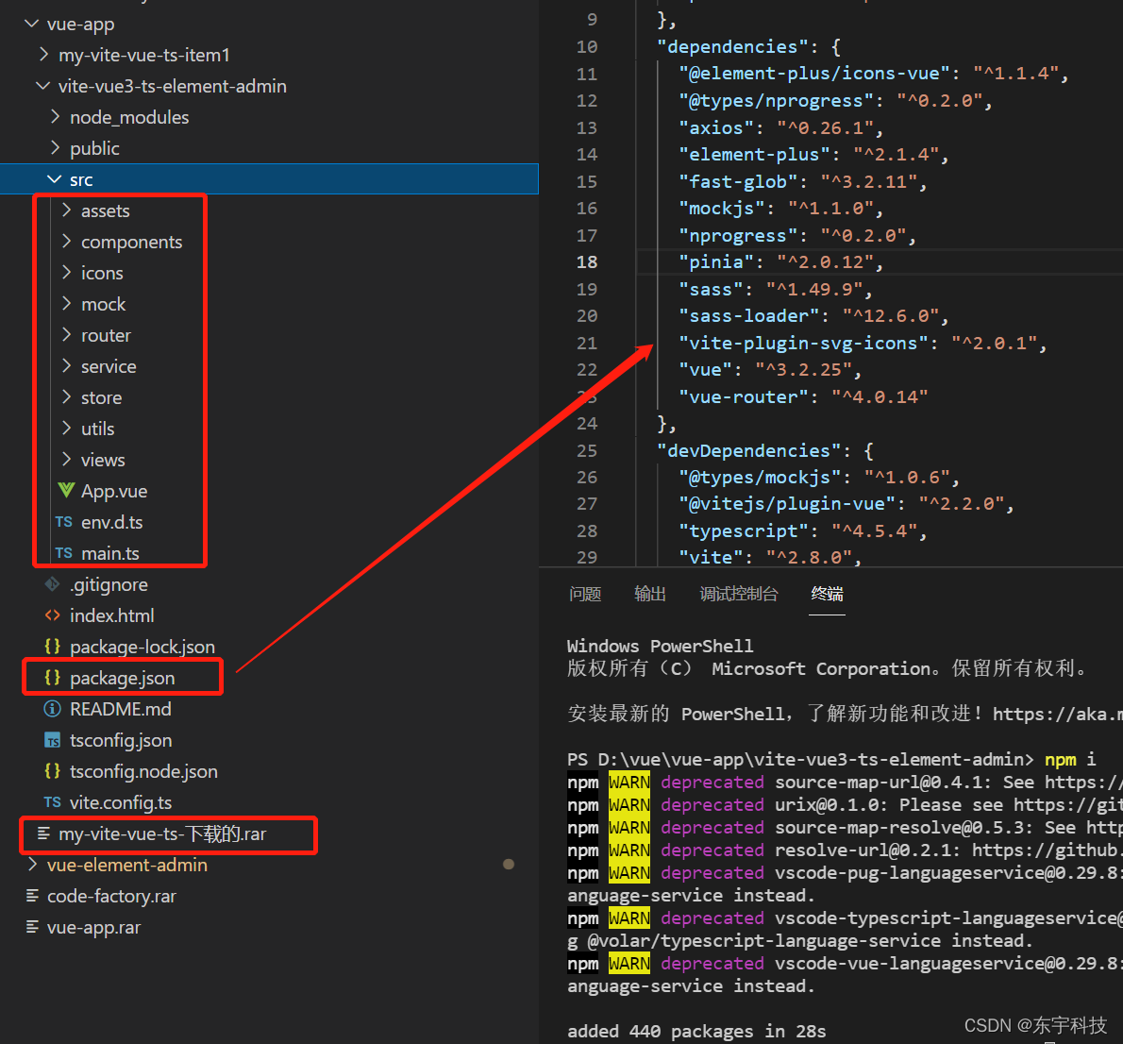Viewport: 1123px width, 1044px height.
Task: Click the braces icon beside package-lock.json
Action: (52, 647)
